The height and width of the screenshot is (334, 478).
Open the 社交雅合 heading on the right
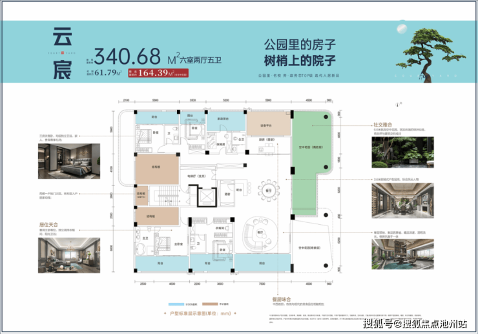pos(383,125)
